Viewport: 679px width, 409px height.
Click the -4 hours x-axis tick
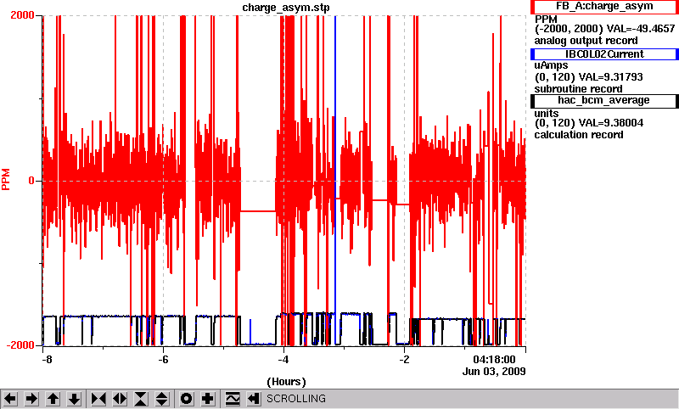click(x=283, y=360)
